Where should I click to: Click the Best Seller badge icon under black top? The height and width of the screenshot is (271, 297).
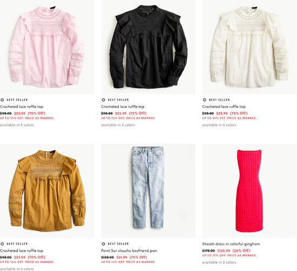tap(103, 100)
